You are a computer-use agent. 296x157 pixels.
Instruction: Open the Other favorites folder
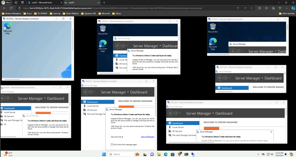click(x=287, y=14)
